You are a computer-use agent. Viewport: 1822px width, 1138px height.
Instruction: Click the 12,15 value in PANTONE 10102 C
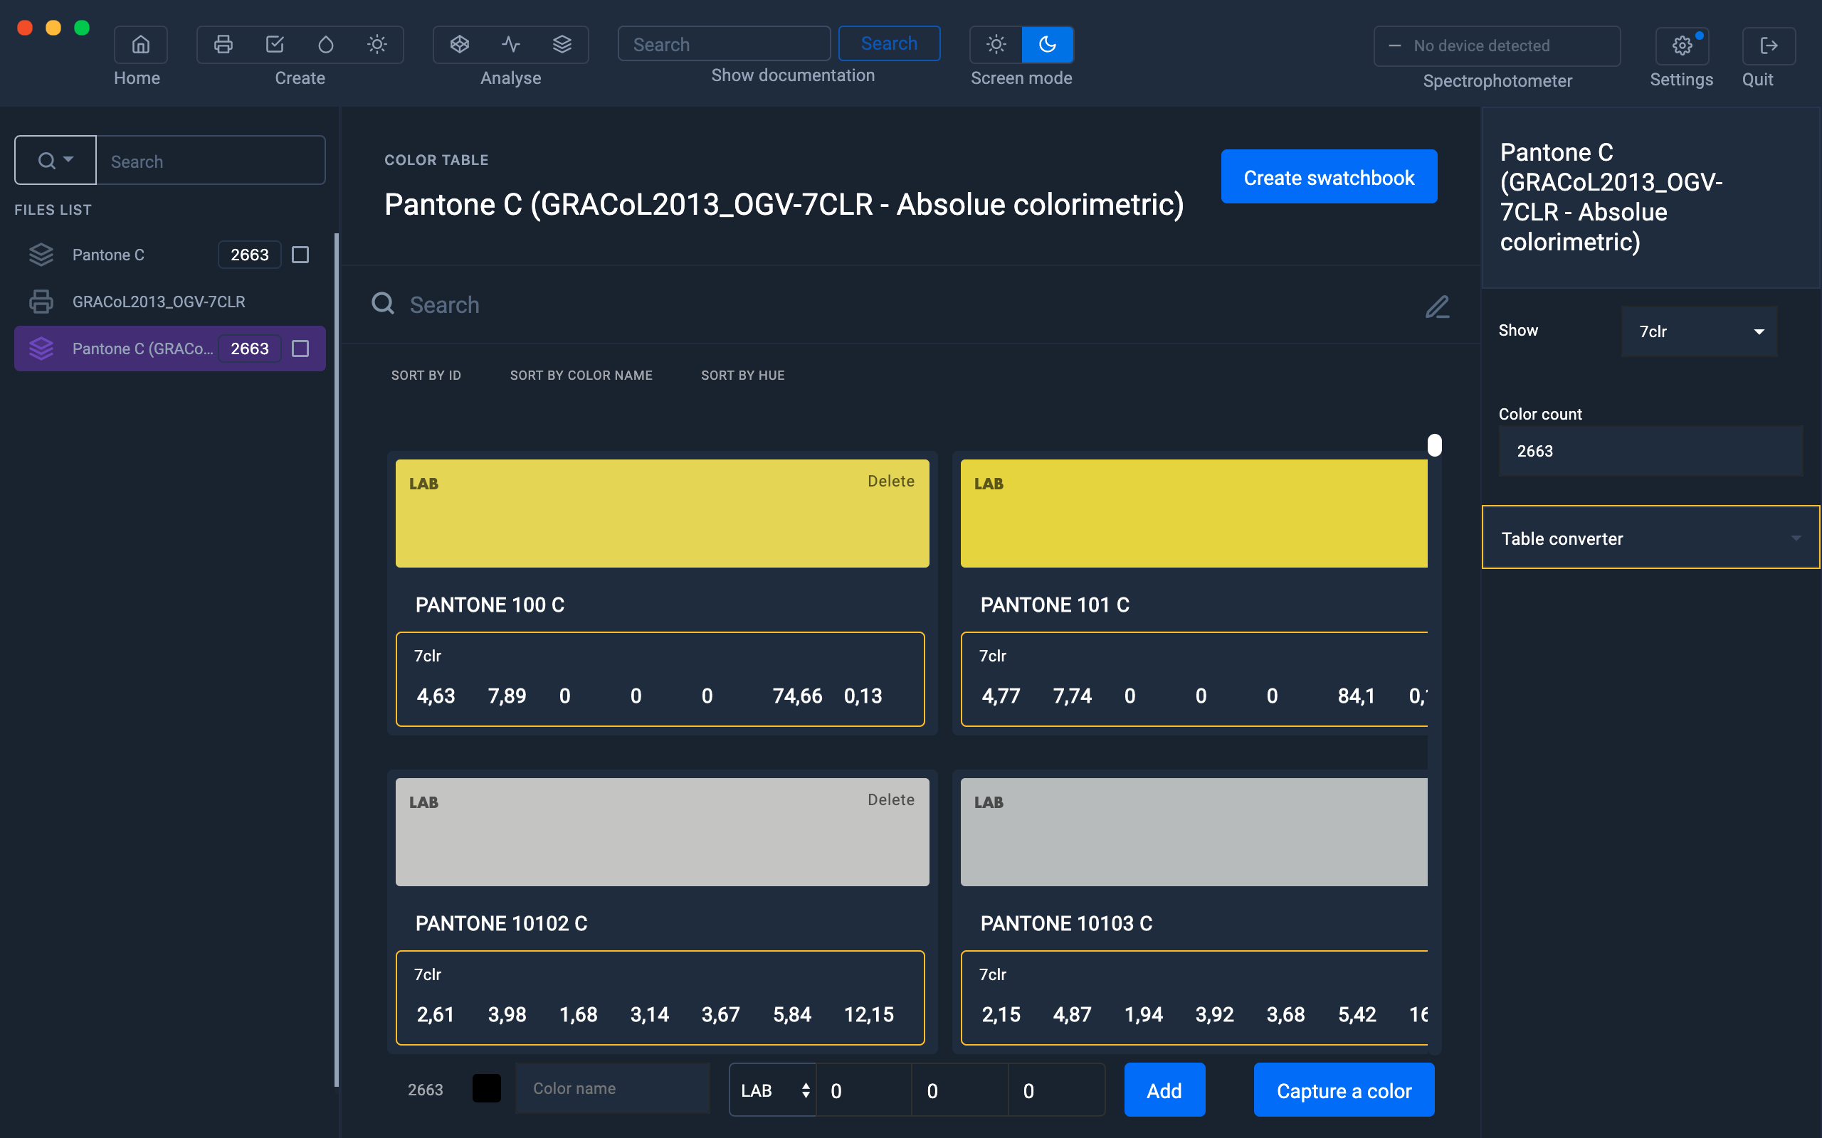click(869, 1014)
